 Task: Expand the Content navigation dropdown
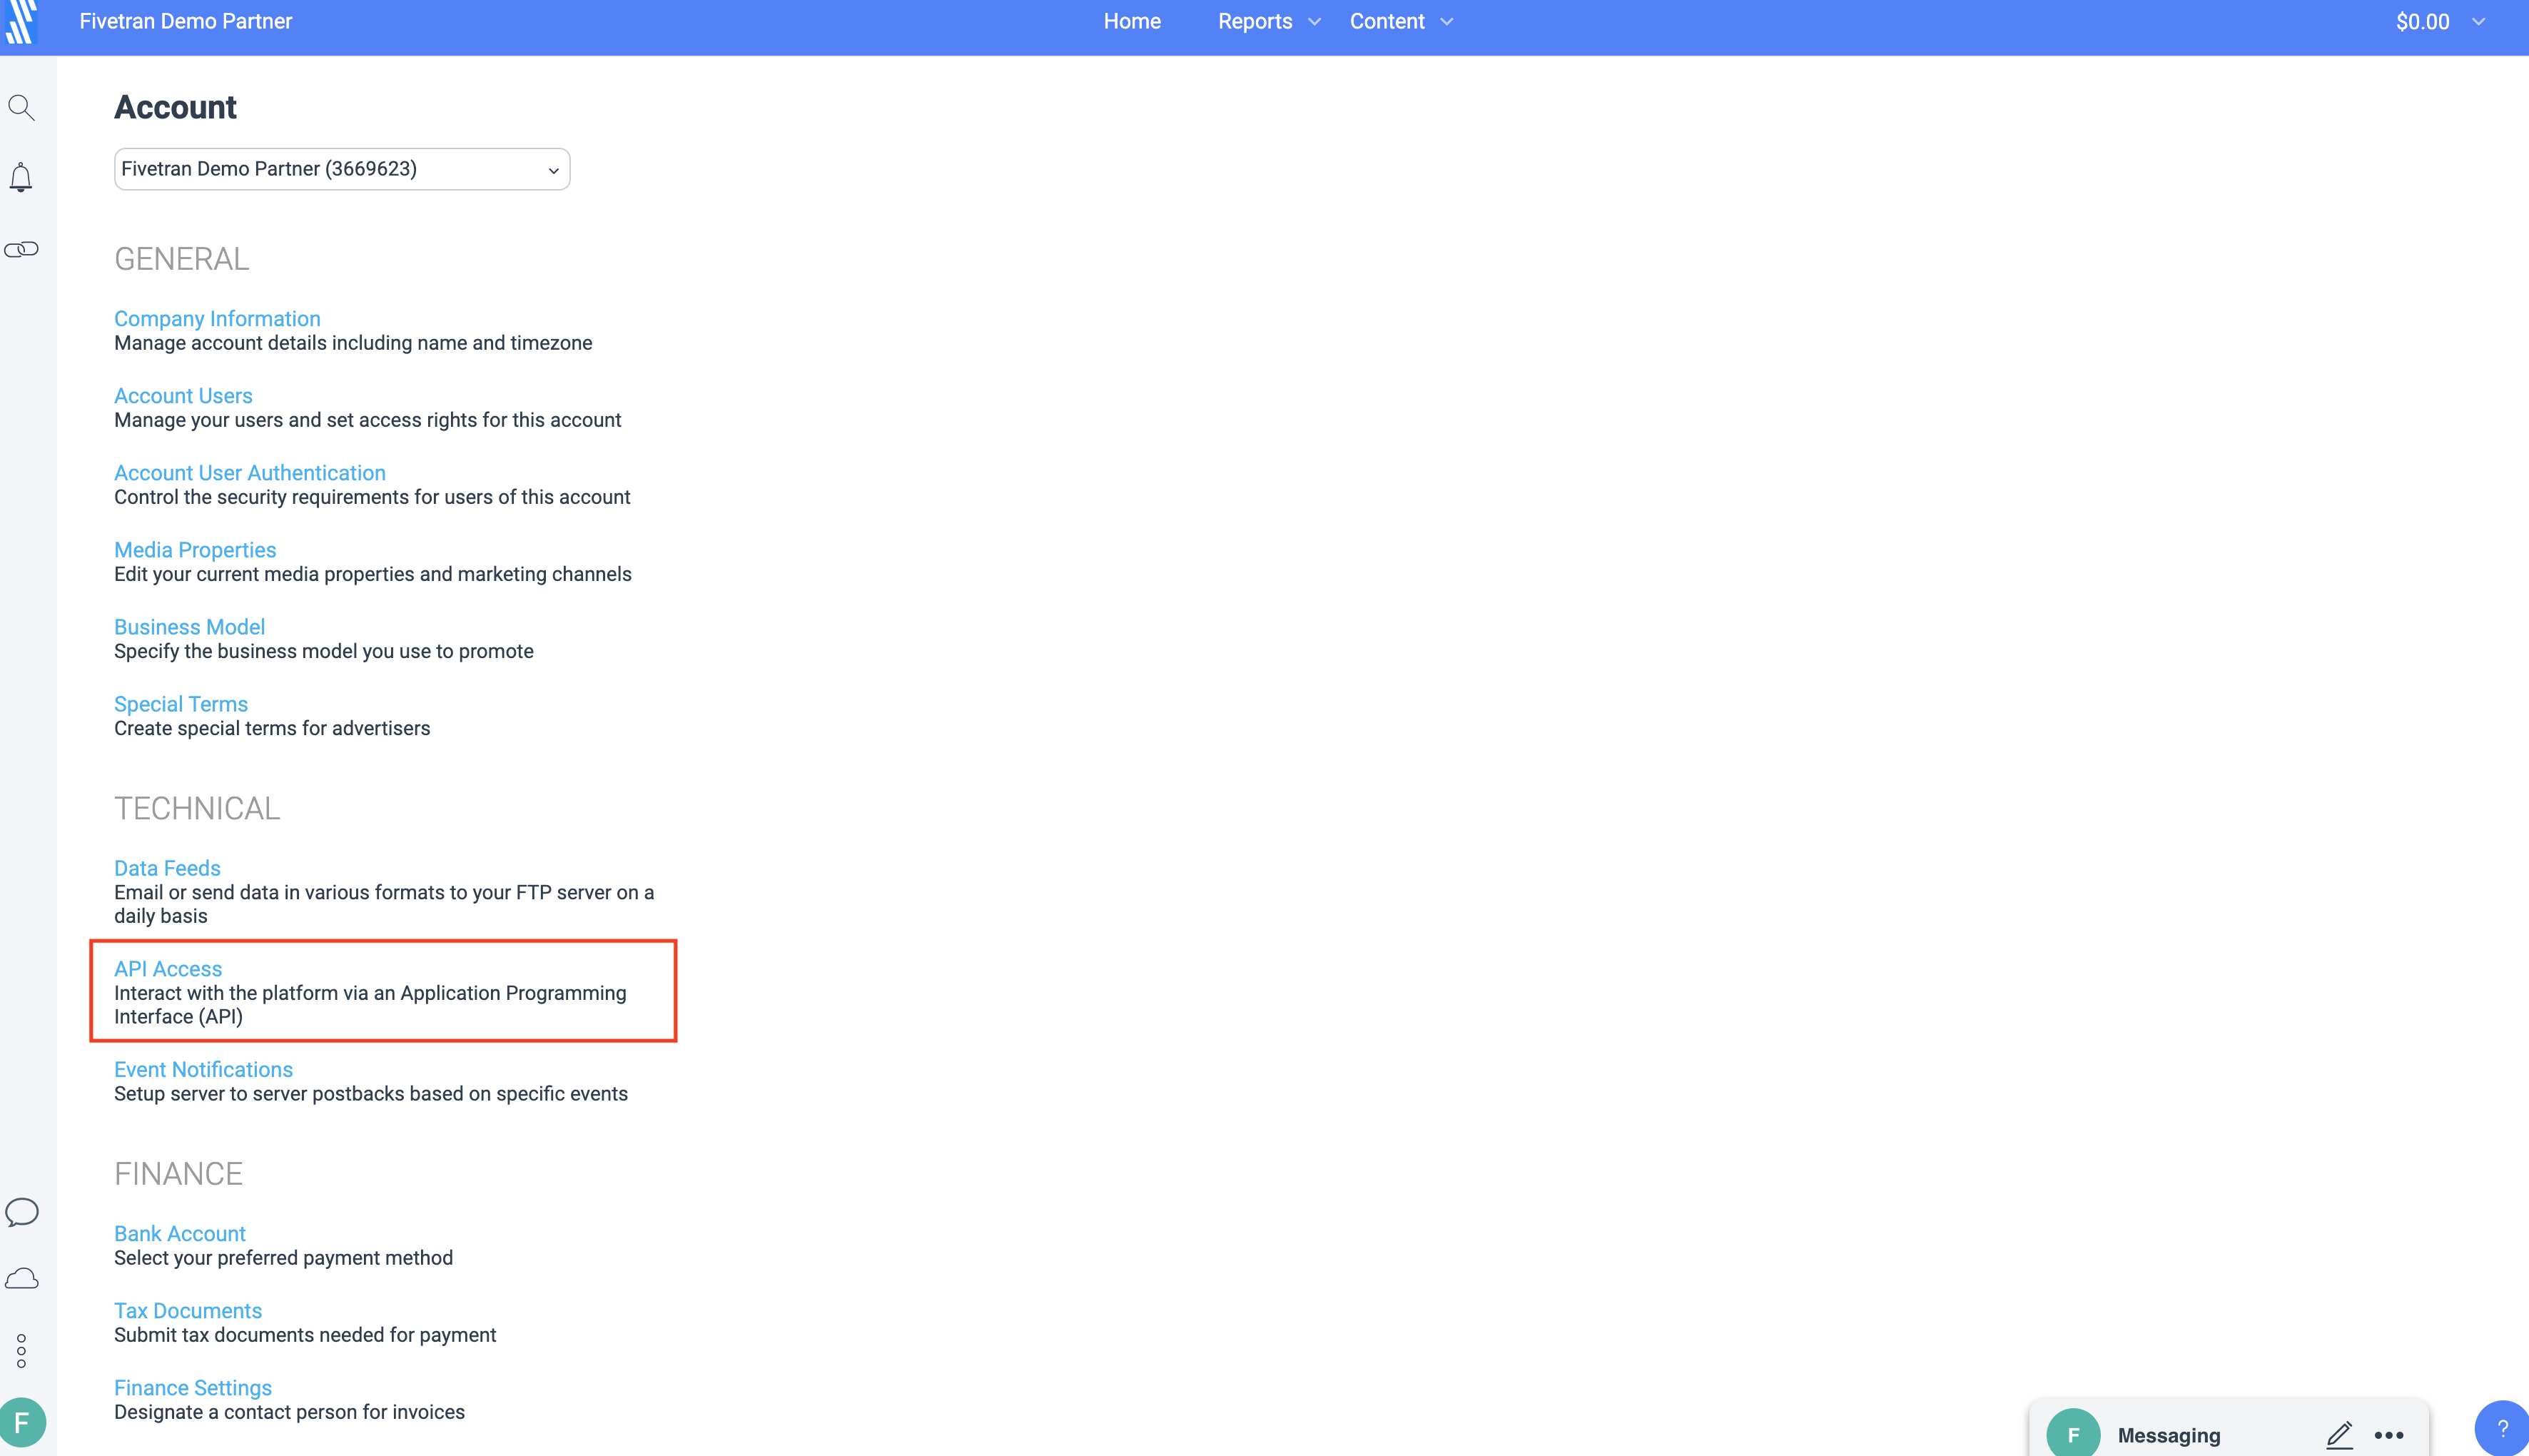click(1400, 21)
